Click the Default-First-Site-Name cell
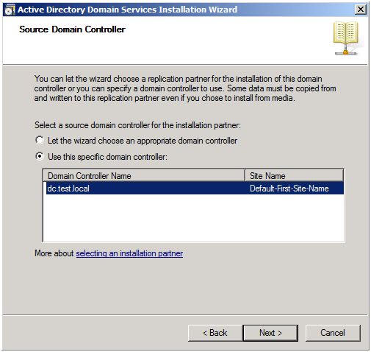 289,189
